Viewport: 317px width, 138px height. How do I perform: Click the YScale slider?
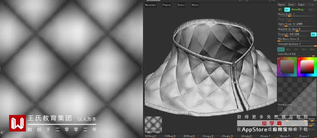(288, 136)
